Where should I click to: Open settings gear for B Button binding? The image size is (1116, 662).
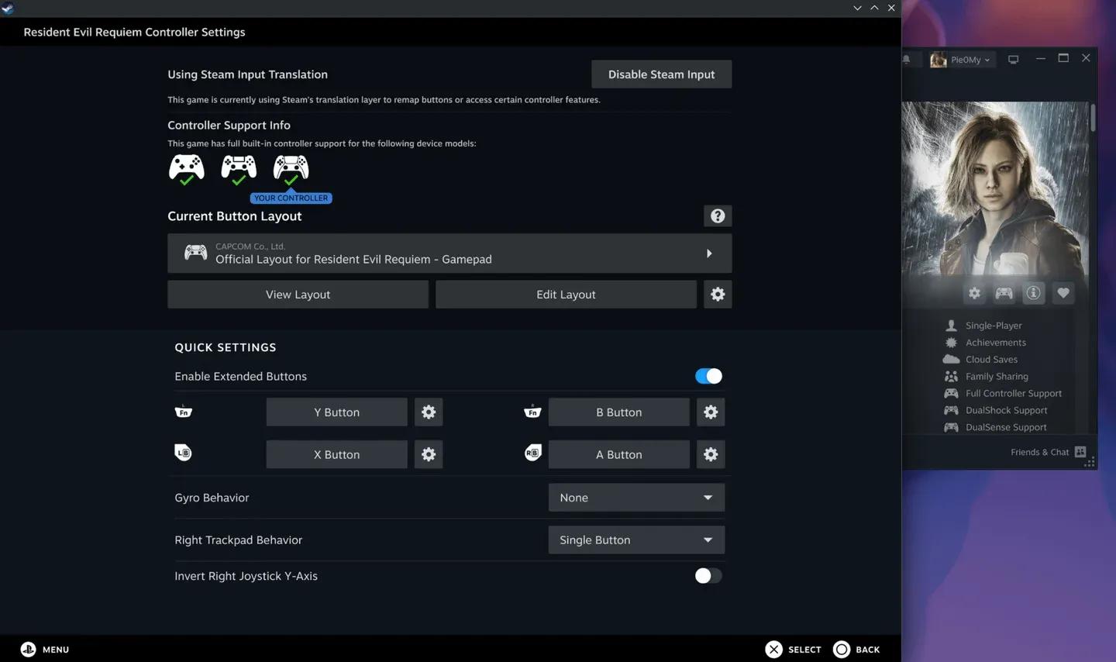(x=711, y=412)
